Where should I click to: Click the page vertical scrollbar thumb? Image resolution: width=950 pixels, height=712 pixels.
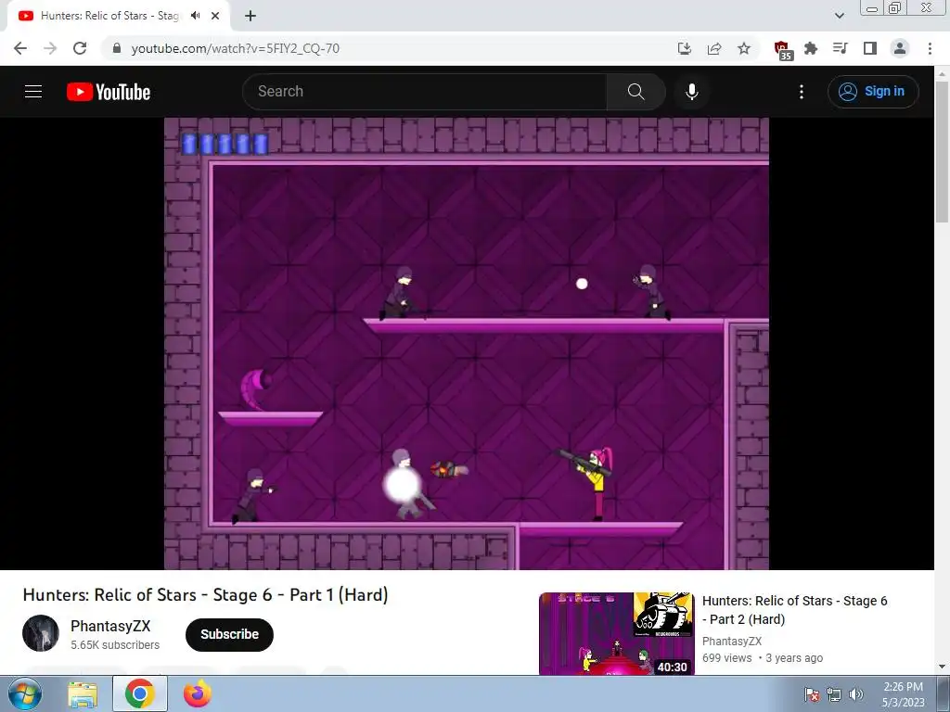point(942,151)
